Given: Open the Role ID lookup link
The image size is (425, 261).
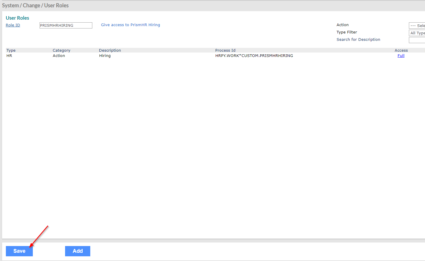Looking at the screenshot, I should click(13, 25).
